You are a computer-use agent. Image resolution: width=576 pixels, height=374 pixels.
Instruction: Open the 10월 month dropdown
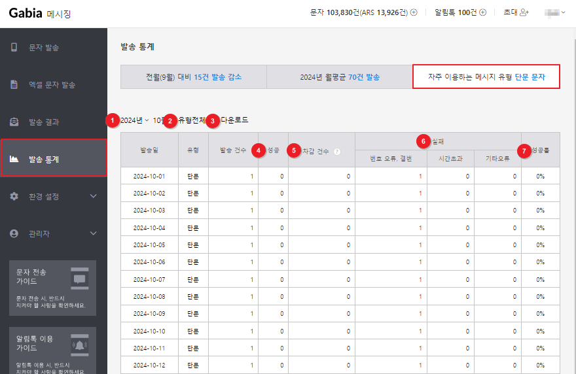click(x=159, y=120)
